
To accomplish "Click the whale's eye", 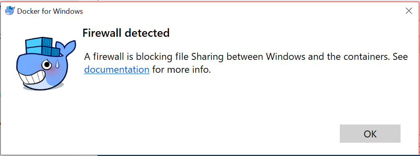I will (47, 64).
